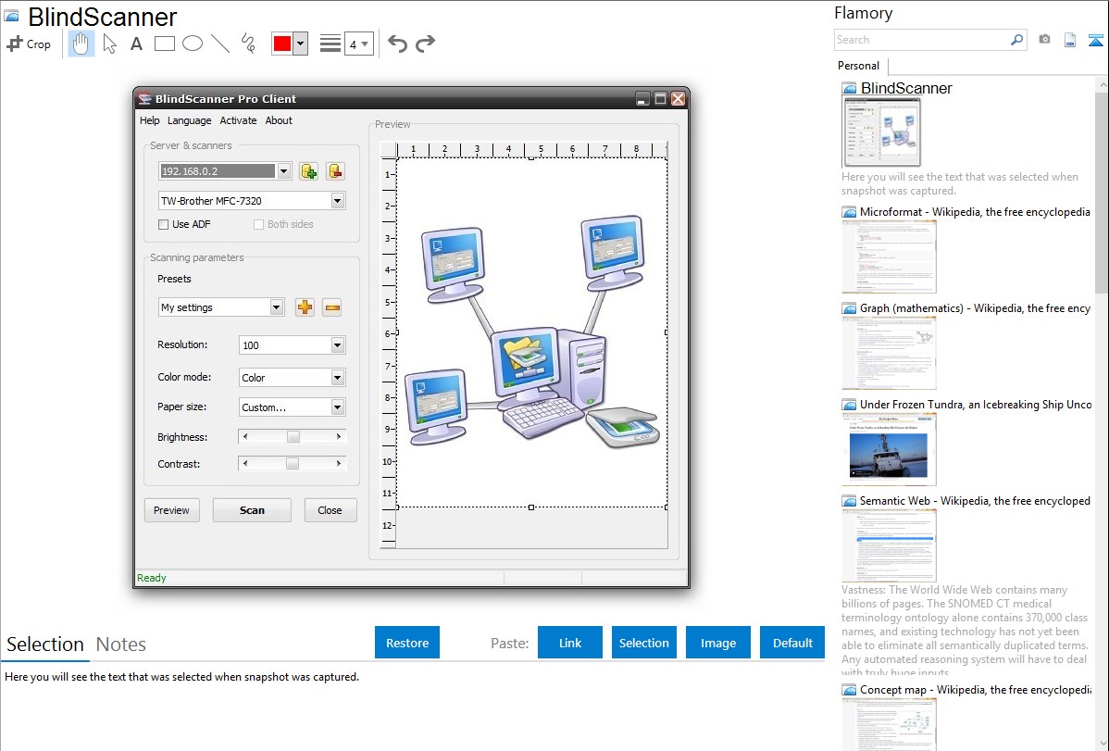Click the document page icon in Flamory
Screen dimensions: 1109x751
1070,40
